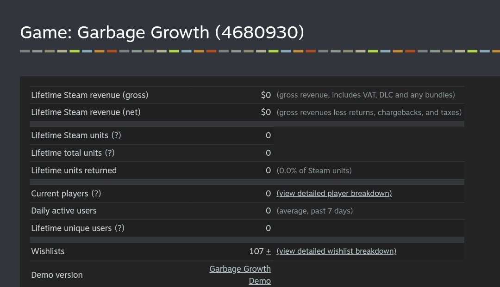Open the detailed wishlist breakdown link

pos(337,251)
